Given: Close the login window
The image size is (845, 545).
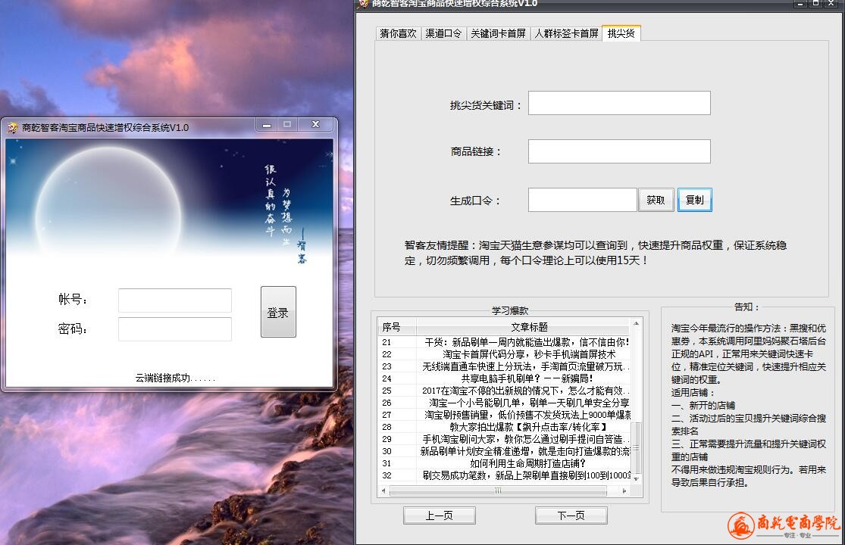Looking at the screenshot, I should 316,125.
